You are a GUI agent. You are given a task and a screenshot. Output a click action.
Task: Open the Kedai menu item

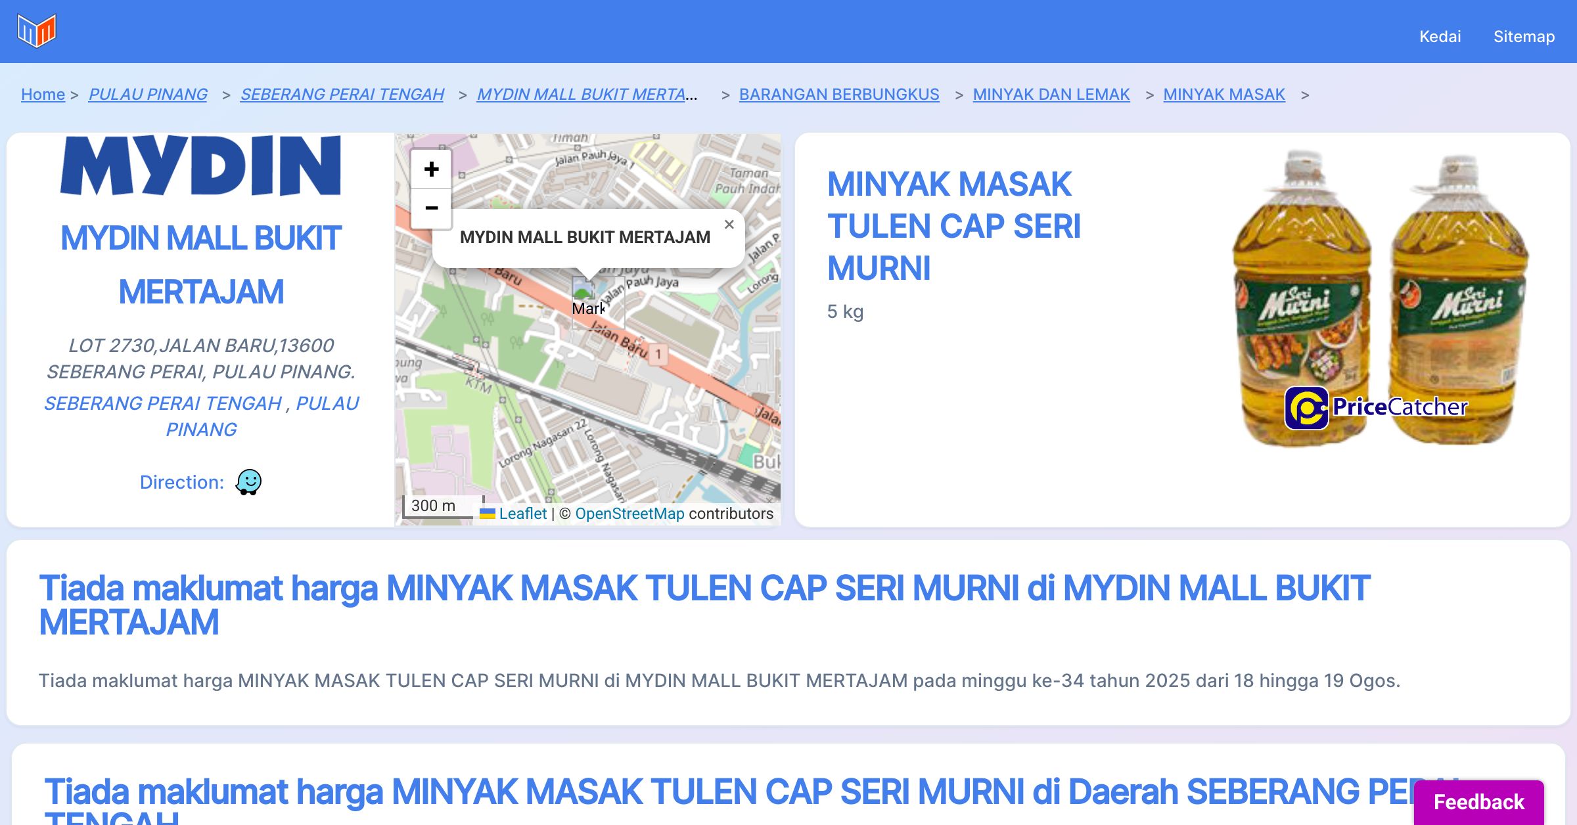point(1440,36)
